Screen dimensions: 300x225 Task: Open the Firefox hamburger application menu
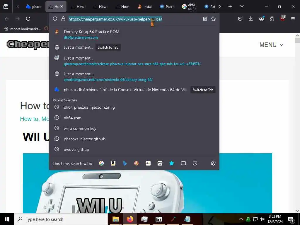[x=293, y=19]
